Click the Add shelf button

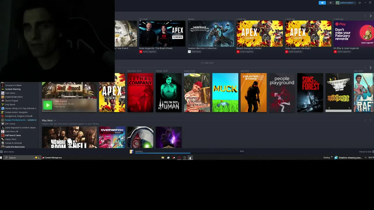point(207,63)
